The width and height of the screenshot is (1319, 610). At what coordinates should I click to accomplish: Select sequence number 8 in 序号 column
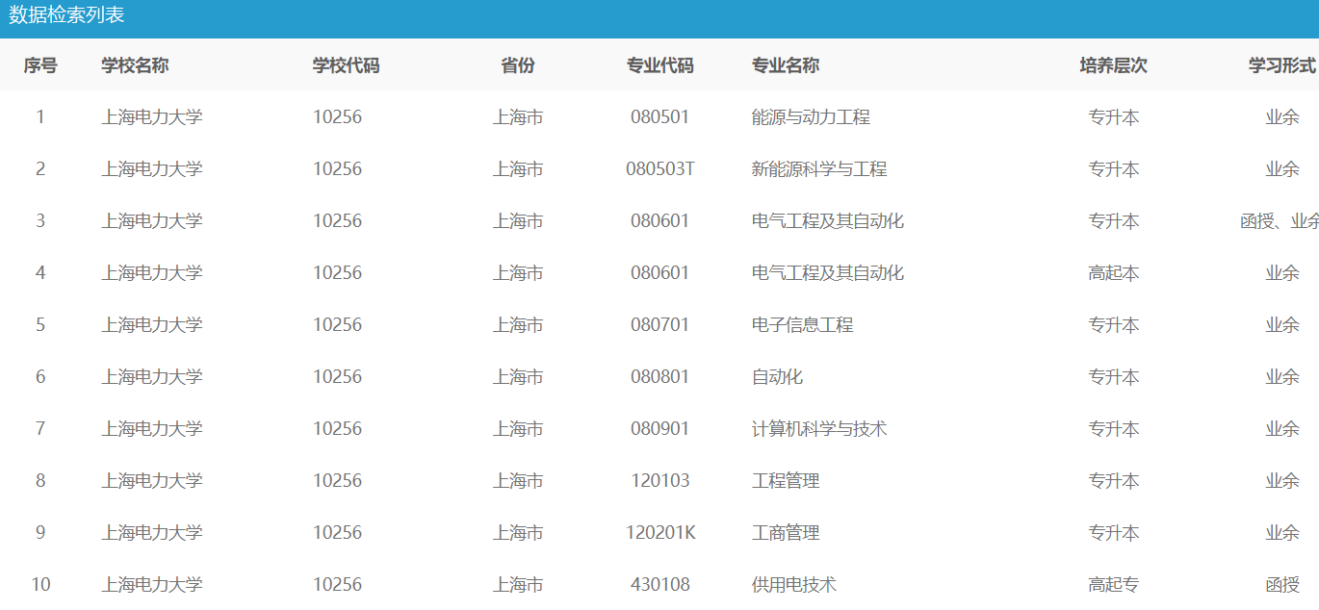tap(40, 481)
